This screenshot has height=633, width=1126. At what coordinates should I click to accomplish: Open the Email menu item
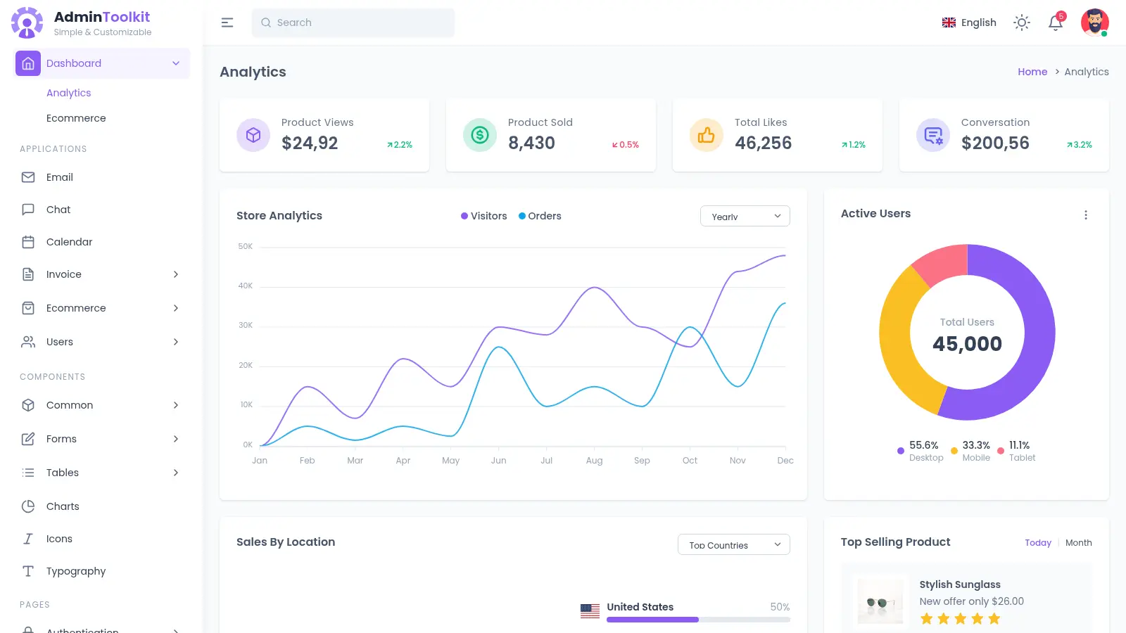(103, 177)
